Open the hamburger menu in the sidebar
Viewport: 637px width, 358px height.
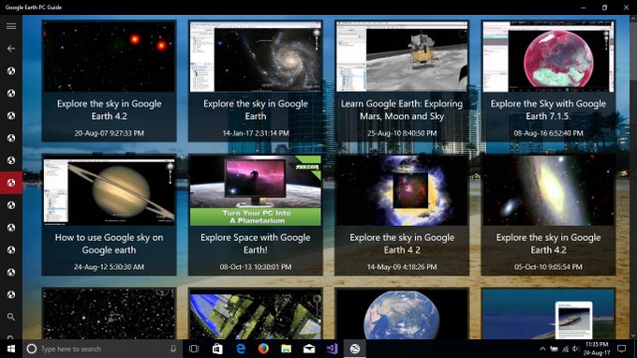click(x=11, y=26)
